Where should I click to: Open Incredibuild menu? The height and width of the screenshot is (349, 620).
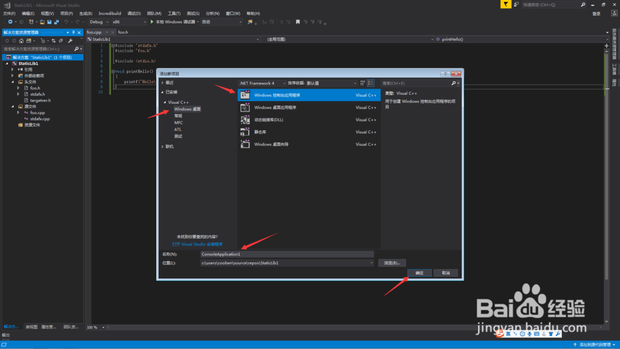[110, 14]
